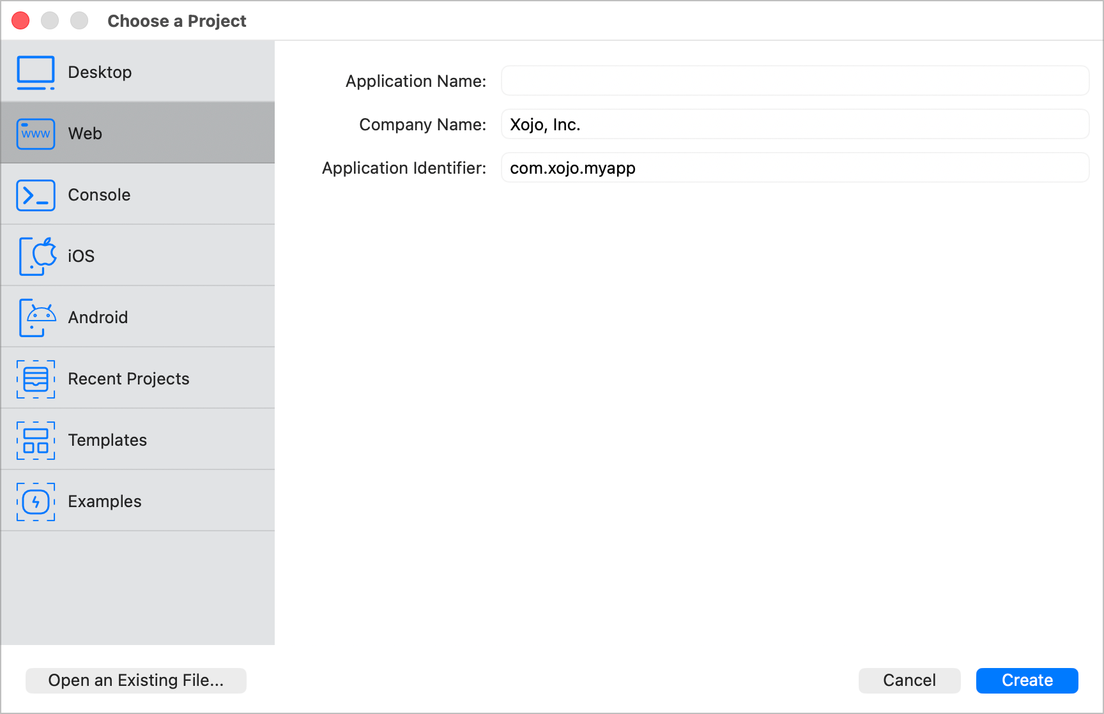Show the Examples section

[x=105, y=501]
